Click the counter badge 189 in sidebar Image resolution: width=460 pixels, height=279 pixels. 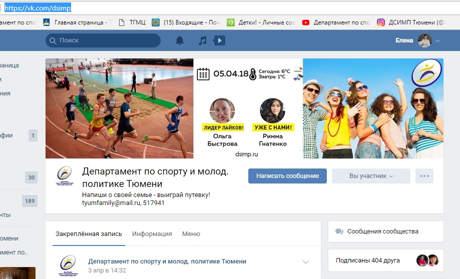(30, 201)
